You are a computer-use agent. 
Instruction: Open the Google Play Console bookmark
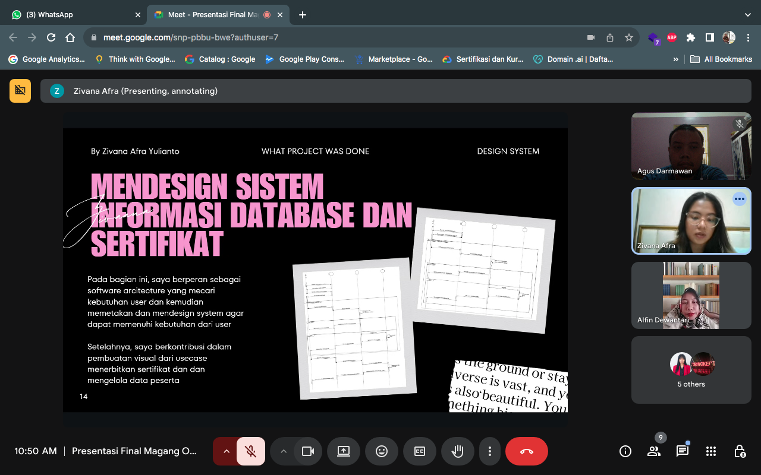(x=305, y=59)
